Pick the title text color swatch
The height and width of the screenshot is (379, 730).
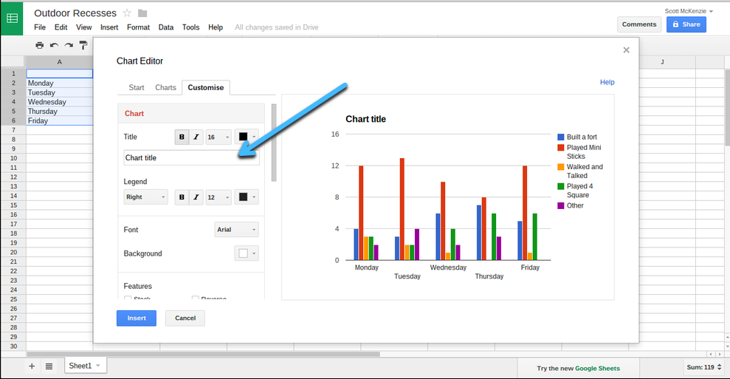click(247, 137)
